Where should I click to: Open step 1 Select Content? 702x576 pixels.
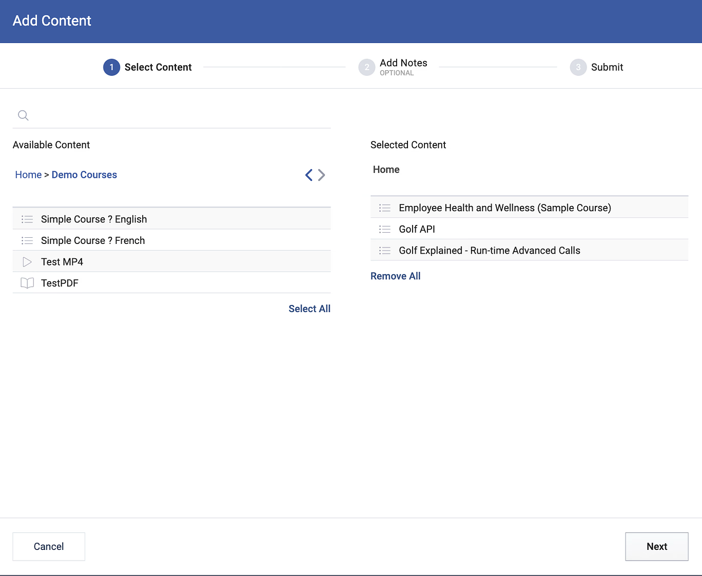pyautogui.click(x=147, y=67)
